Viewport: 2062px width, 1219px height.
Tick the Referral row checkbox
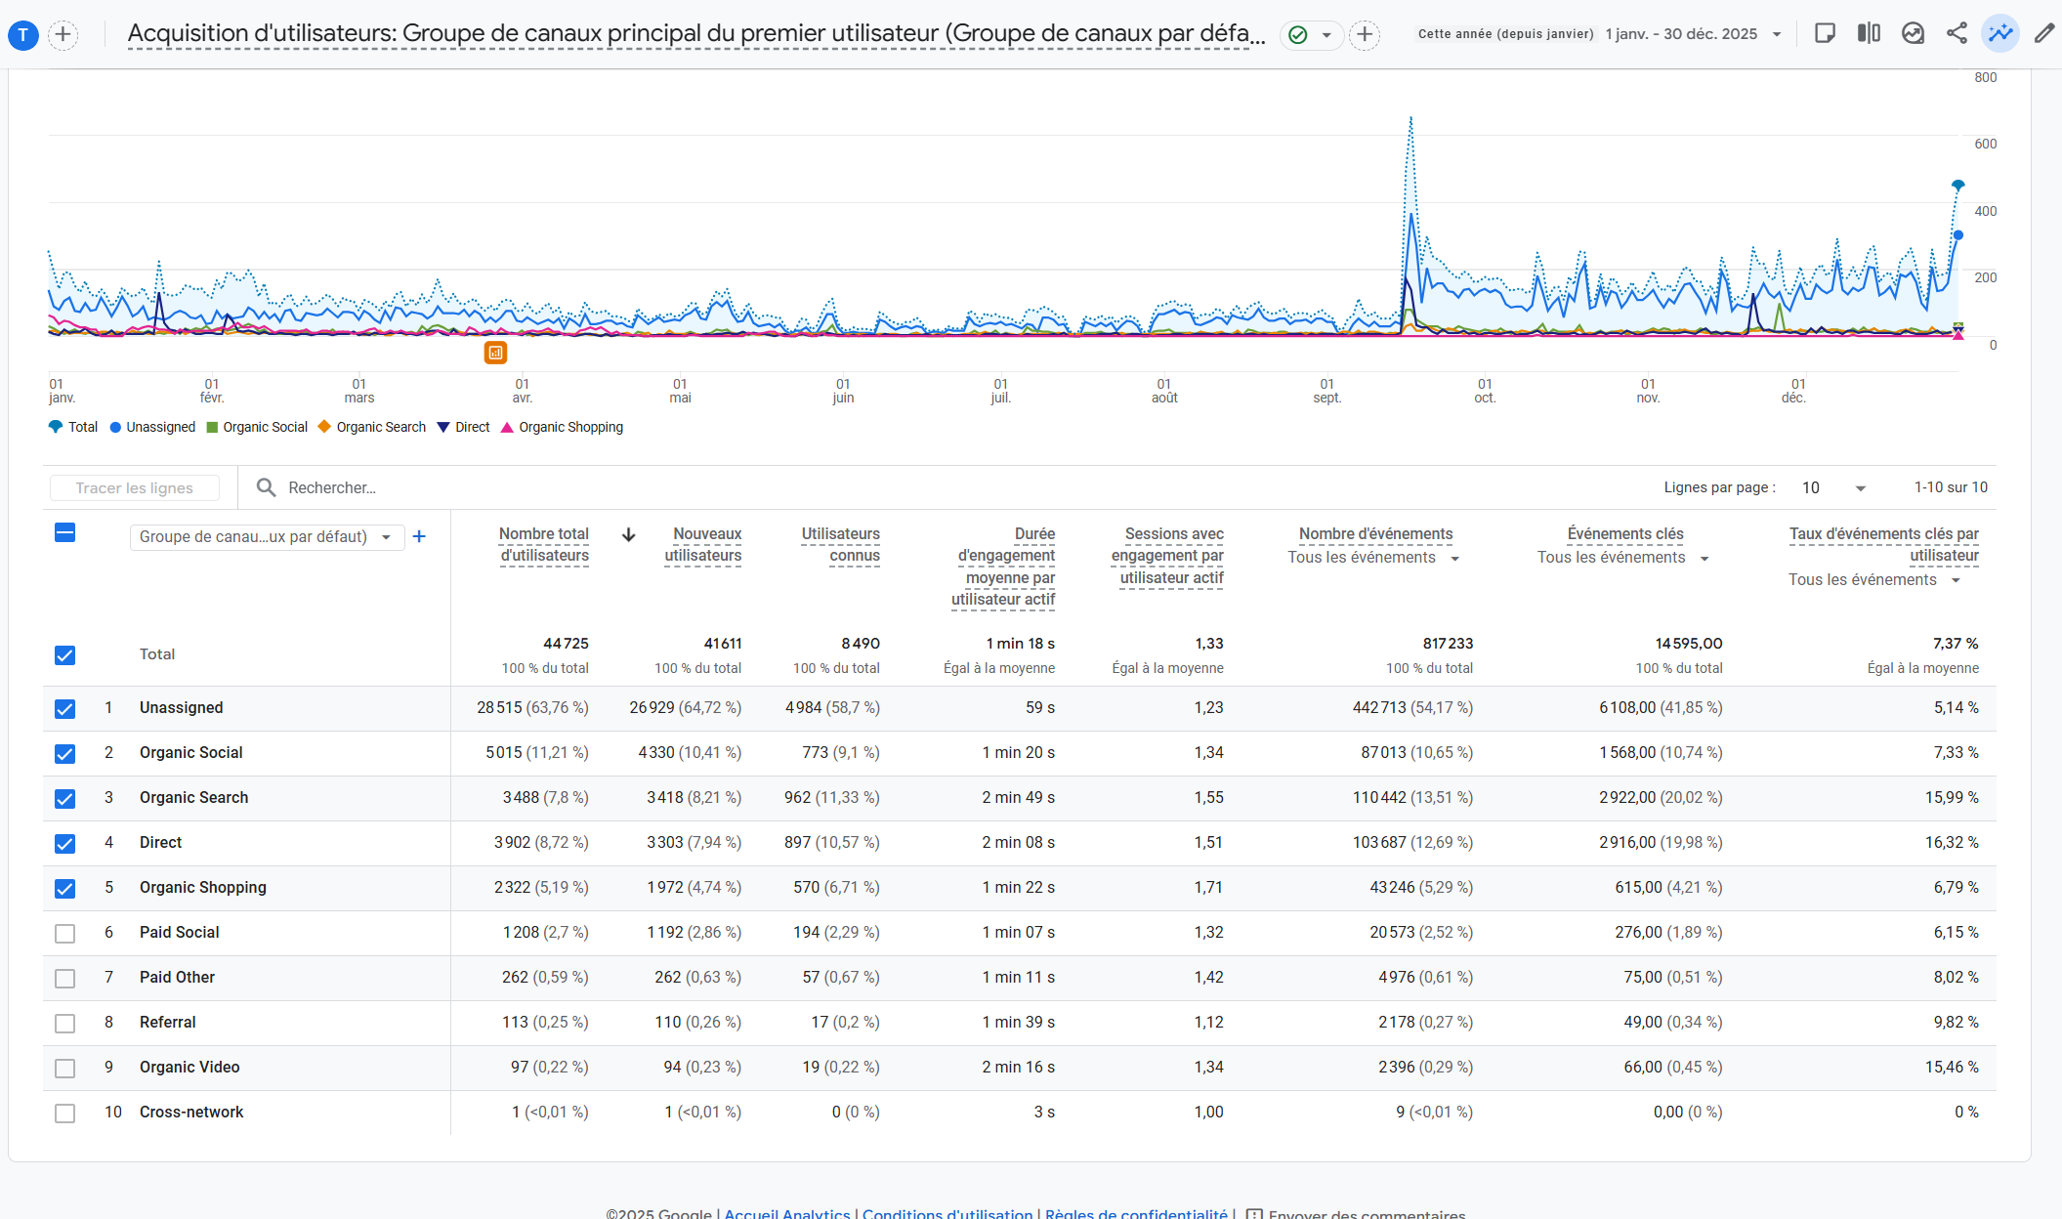[64, 1024]
